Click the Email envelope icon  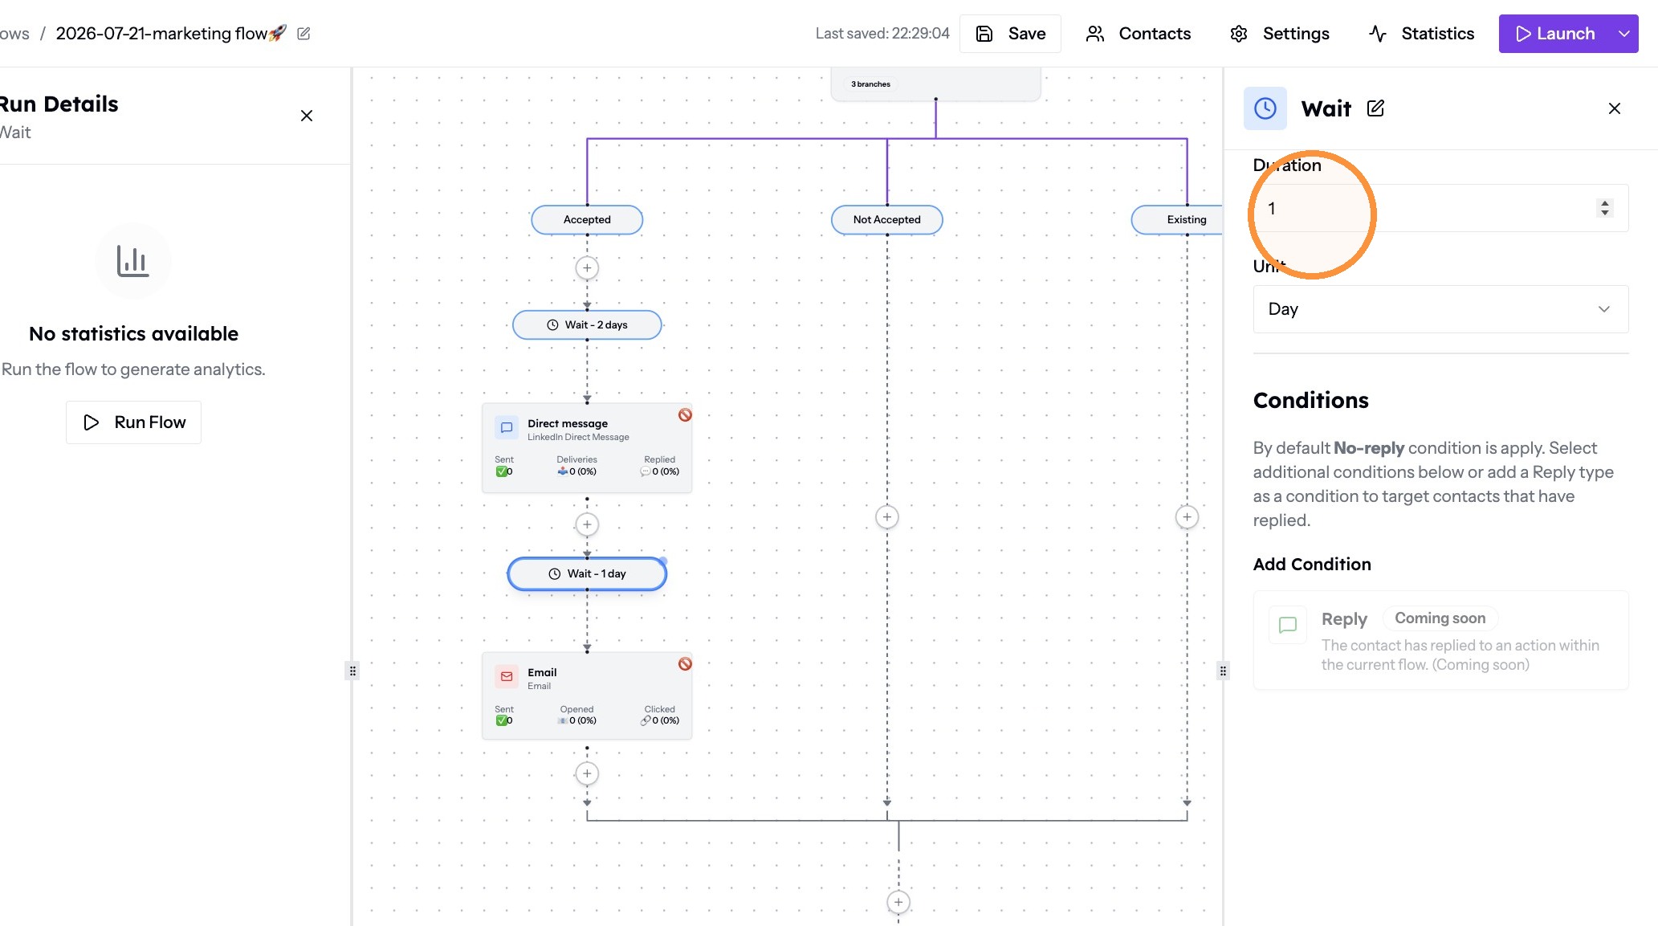coord(507,677)
